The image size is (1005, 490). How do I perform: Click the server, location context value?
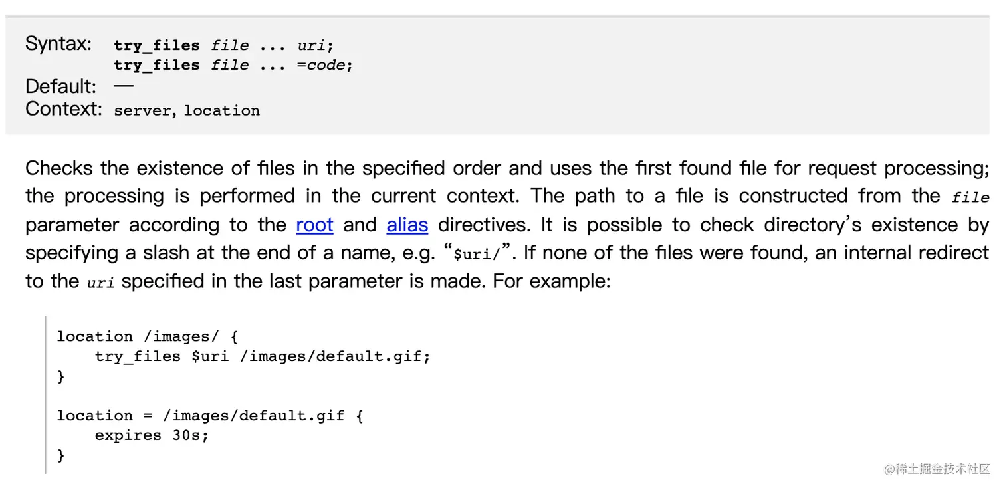(187, 110)
